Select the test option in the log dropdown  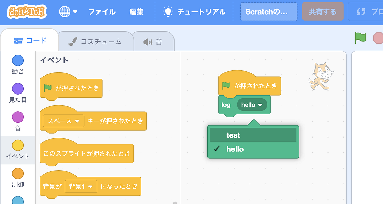[253, 135]
